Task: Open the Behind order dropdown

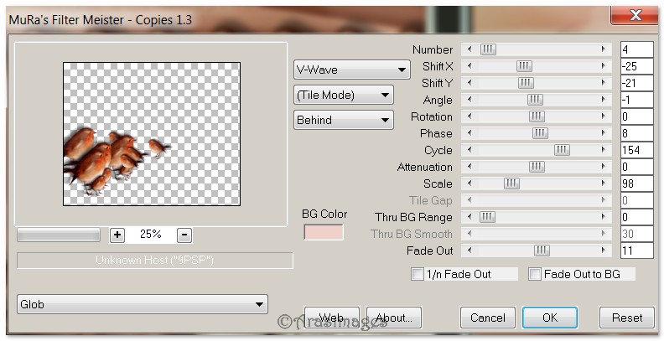Action: pyautogui.click(x=343, y=120)
